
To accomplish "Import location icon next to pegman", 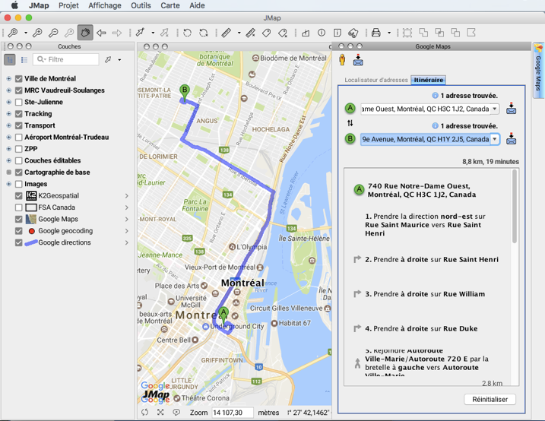I will coord(358,60).
